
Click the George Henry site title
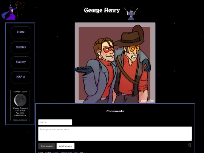(x=102, y=11)
